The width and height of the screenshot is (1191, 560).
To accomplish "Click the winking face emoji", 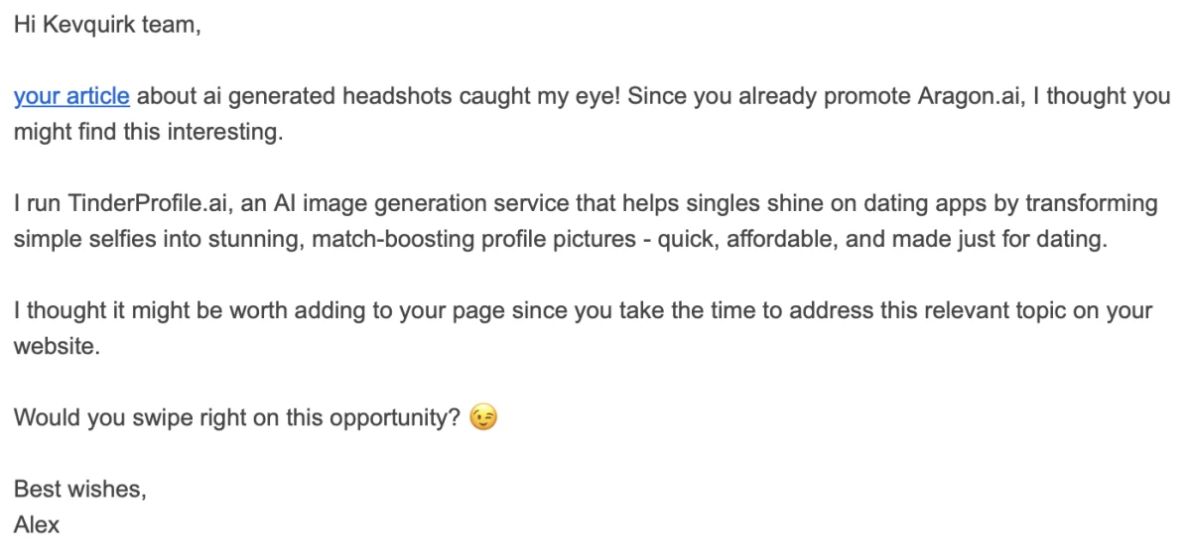I will click(482, 418).
